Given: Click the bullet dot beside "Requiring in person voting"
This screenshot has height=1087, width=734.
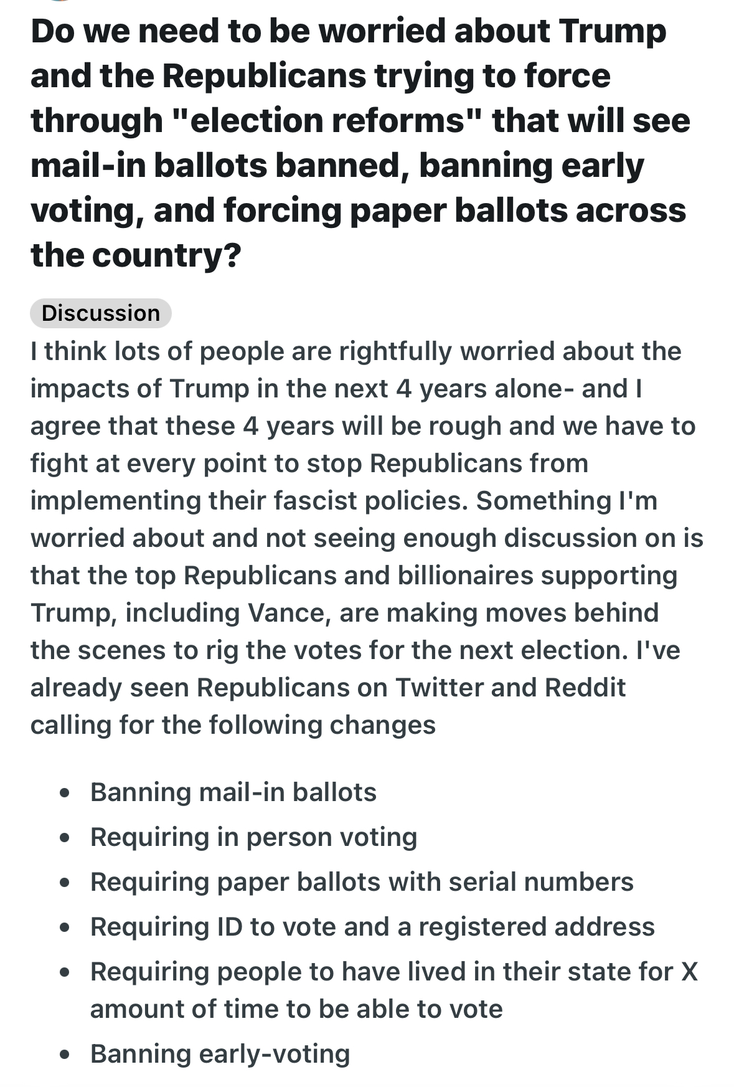Looking at the screenshot, I should (x=64, y=838).
